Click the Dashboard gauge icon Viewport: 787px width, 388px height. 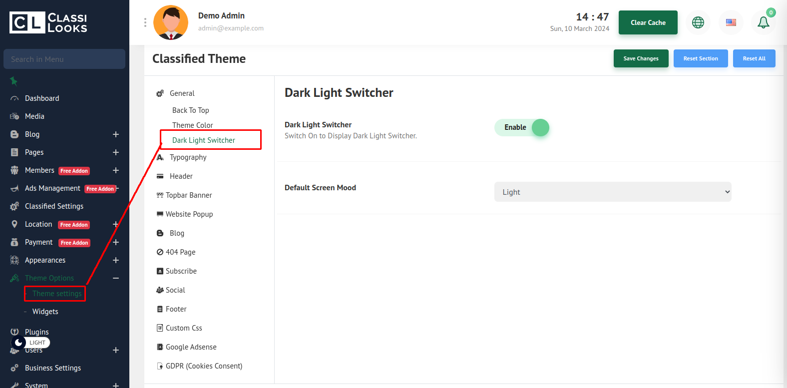14,99
